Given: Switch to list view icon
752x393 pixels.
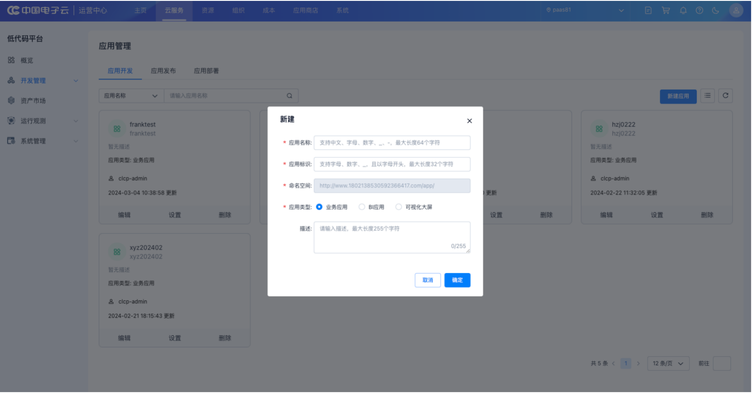Looking at the screenshot, I should coord(708,95).
